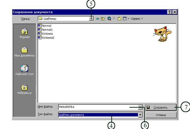Open the Избранное favorites shortcut

[25, 89]
